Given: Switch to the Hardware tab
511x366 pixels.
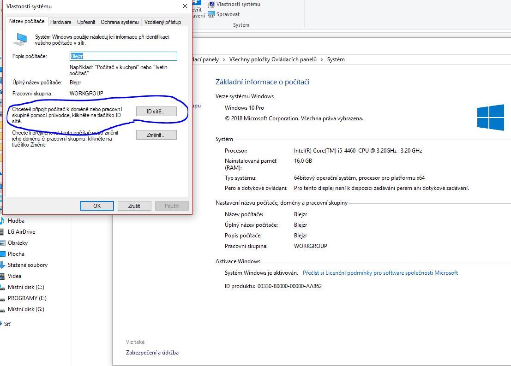Looking at the screenshot, I should [60, 22].
